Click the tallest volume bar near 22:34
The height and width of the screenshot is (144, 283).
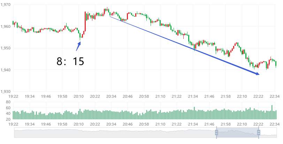tap(272, 112)
